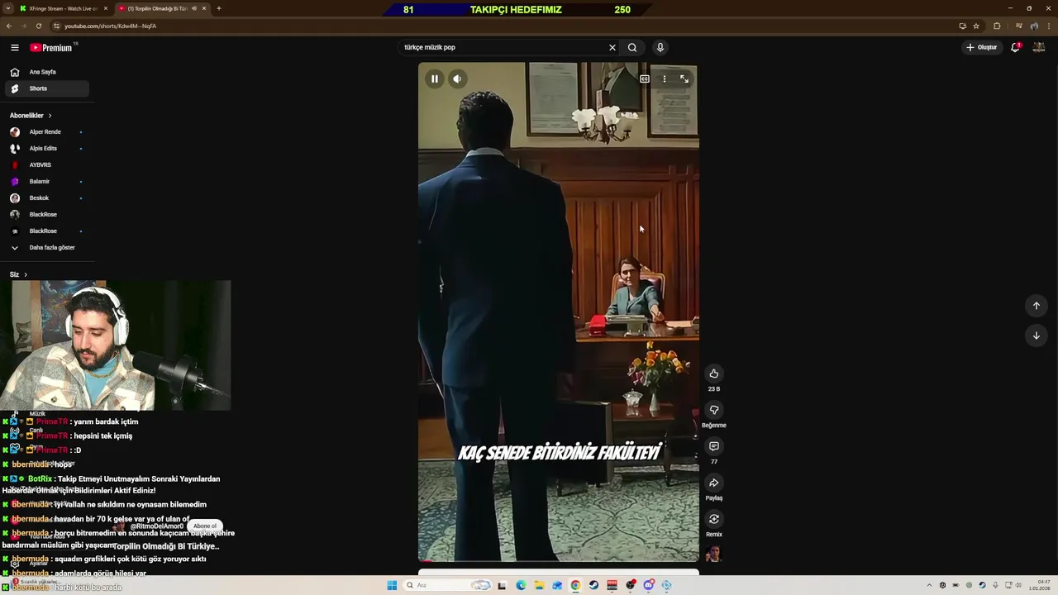
Task: Open the Windows Start menu
Action: tap(392, 585)
